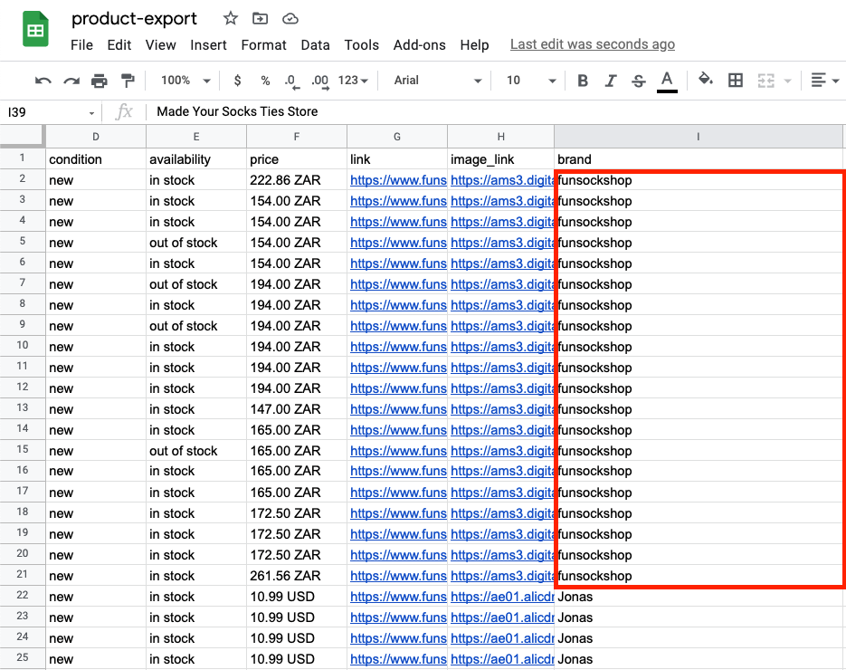Open the Name box dropdown arrow
Screen dimensions: 846x670
[x=91, y=113]
